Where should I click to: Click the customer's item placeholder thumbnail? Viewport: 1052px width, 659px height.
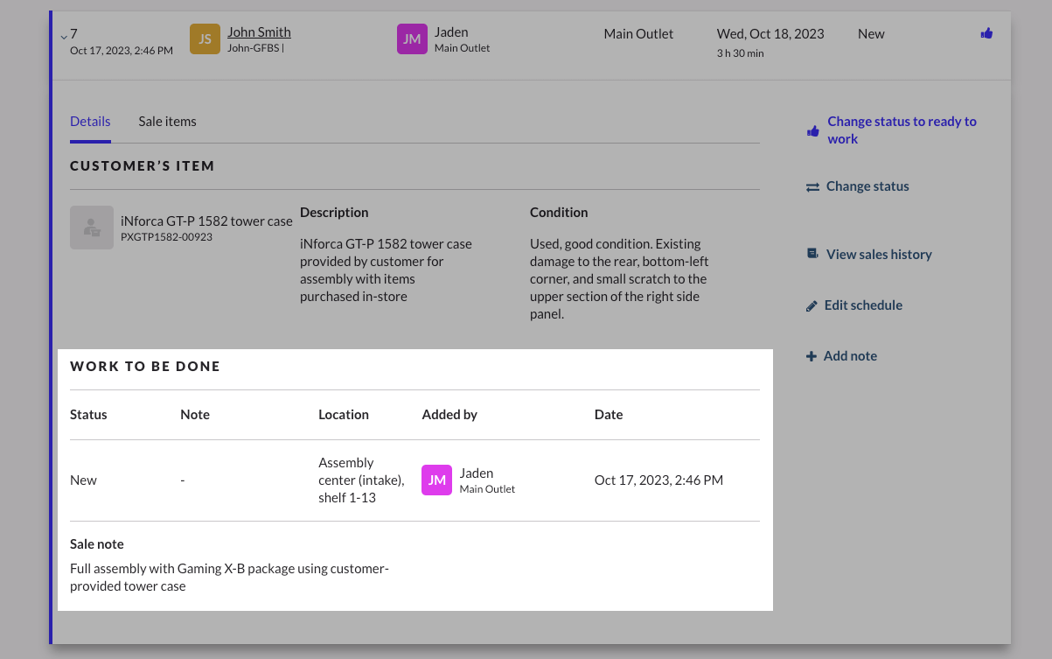pyautogui.click(x=92, y=228)
